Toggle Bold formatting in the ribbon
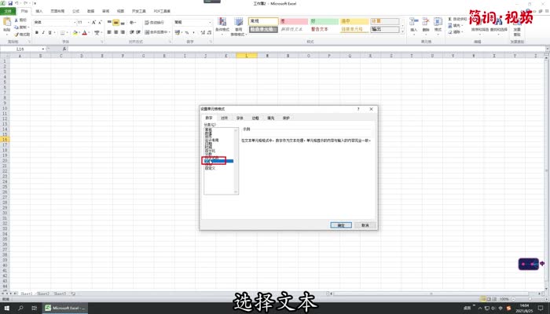 [37, 32]
